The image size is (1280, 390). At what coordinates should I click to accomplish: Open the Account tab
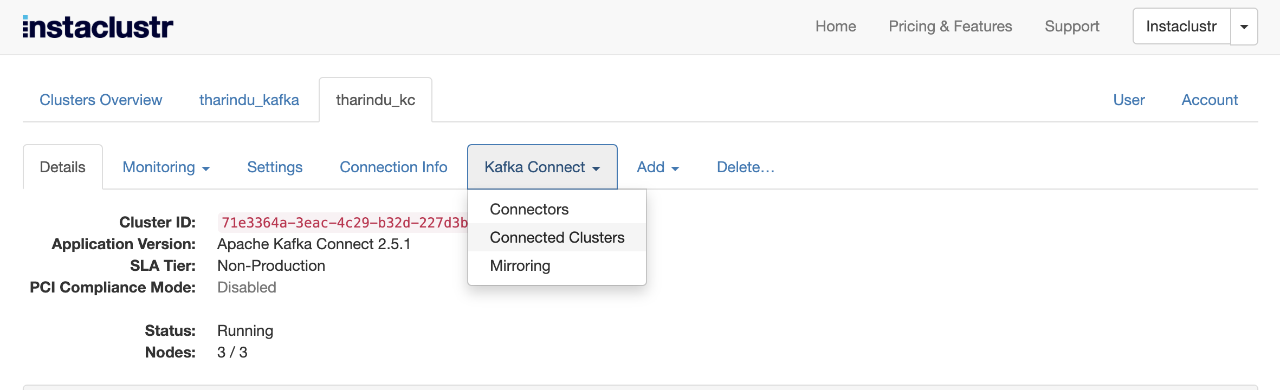coord(1210,100)
